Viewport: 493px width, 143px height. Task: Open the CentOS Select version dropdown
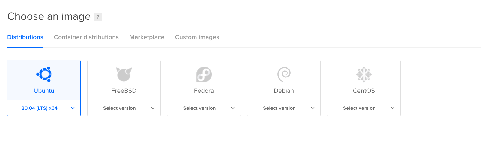364,108
